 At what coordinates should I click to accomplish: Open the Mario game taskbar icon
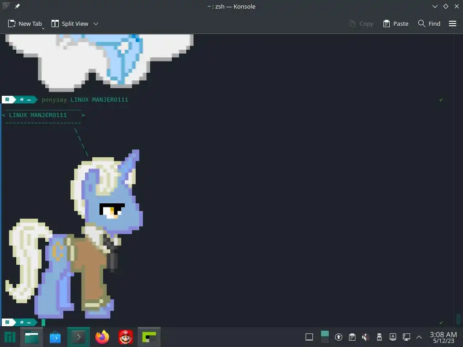[126, 337]
